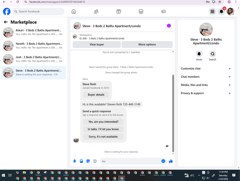Open the Josh conversation

34,59
